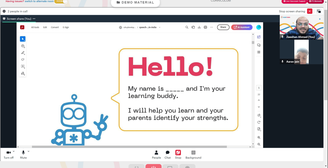
Task: Click the horizontal scrollbar in PDF viewer
Action: pyautogui.click(x=129, y=147)
